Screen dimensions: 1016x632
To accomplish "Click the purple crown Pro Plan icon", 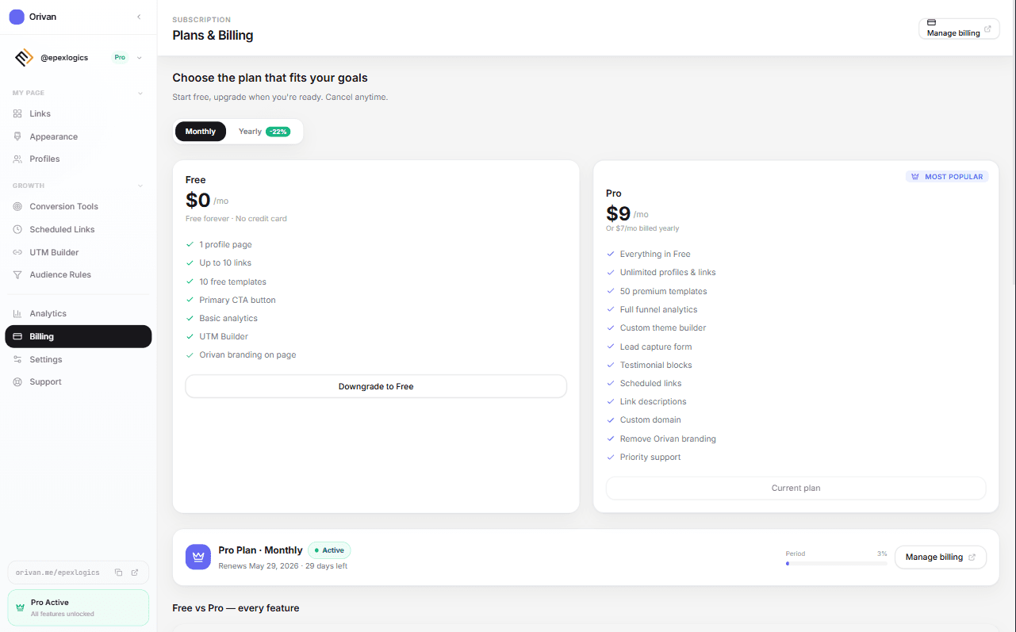I will tap(198, 557).
